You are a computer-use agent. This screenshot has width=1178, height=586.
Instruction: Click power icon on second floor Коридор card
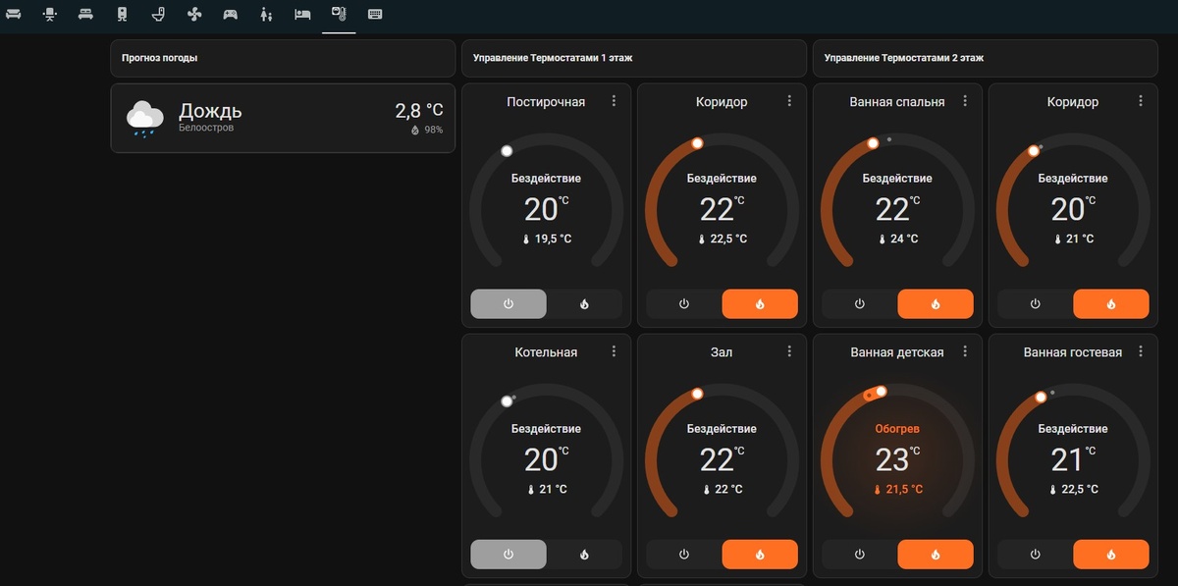click(1036, 304)
